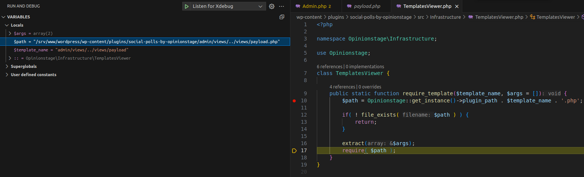The image size is (584, 177).
Task: Start debugging with the green play icon
Action: coord(186,6)
